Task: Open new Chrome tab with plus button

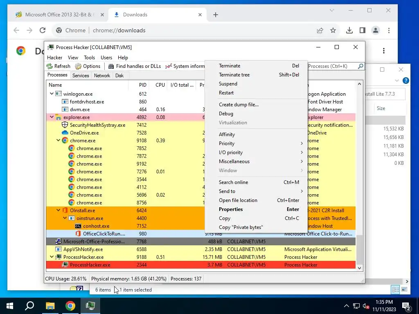Action: [216, 15]
